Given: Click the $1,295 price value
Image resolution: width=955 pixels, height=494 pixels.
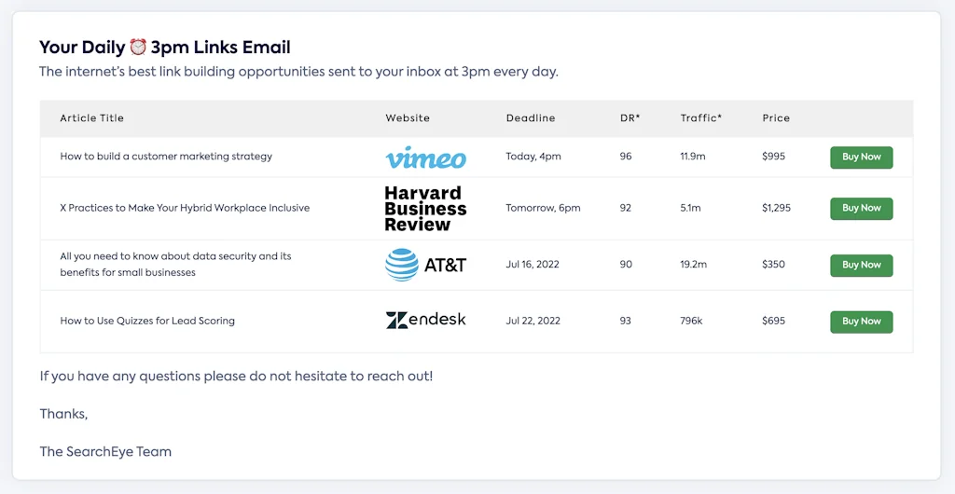Looking at the screenshot, I should tap(776, 208).
